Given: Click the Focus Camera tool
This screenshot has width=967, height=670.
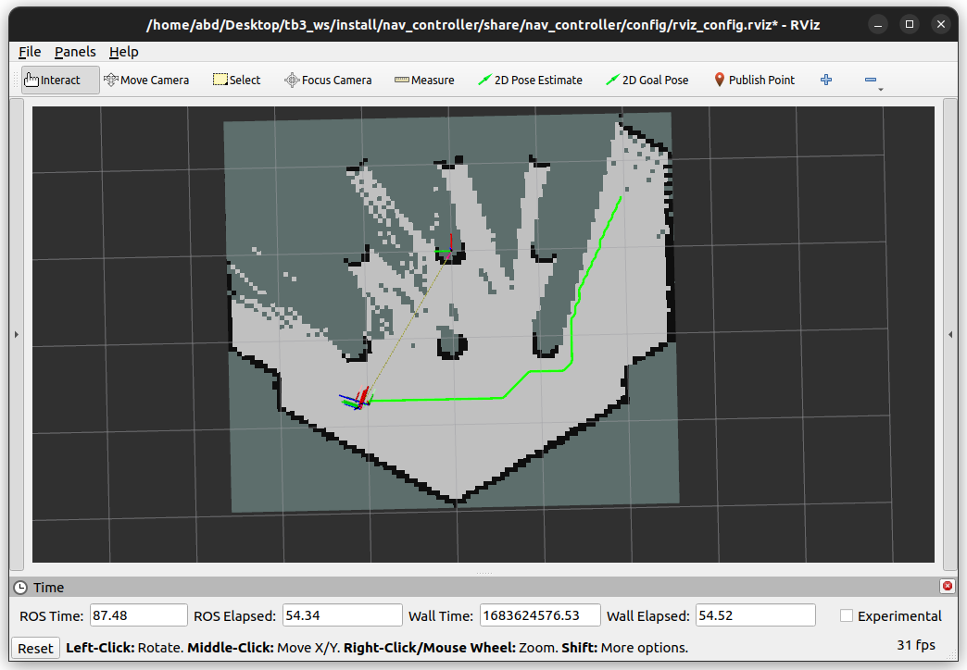Looking at the screenshot, I should click(x=328, y=80).
